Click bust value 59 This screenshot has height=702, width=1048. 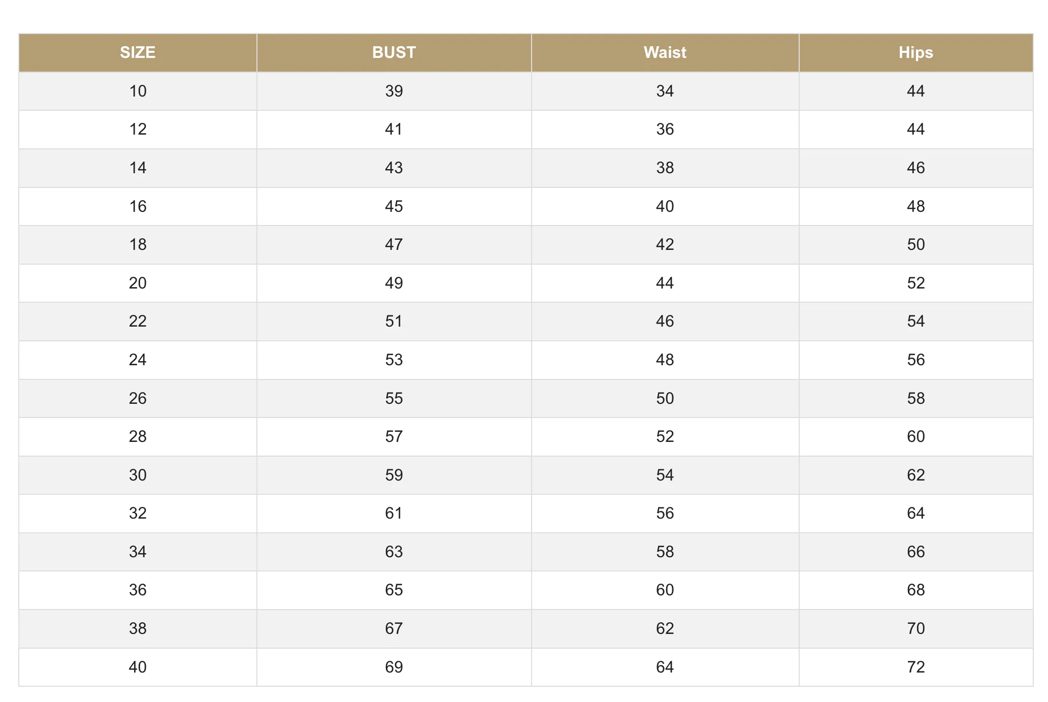[x=394, y=475]
